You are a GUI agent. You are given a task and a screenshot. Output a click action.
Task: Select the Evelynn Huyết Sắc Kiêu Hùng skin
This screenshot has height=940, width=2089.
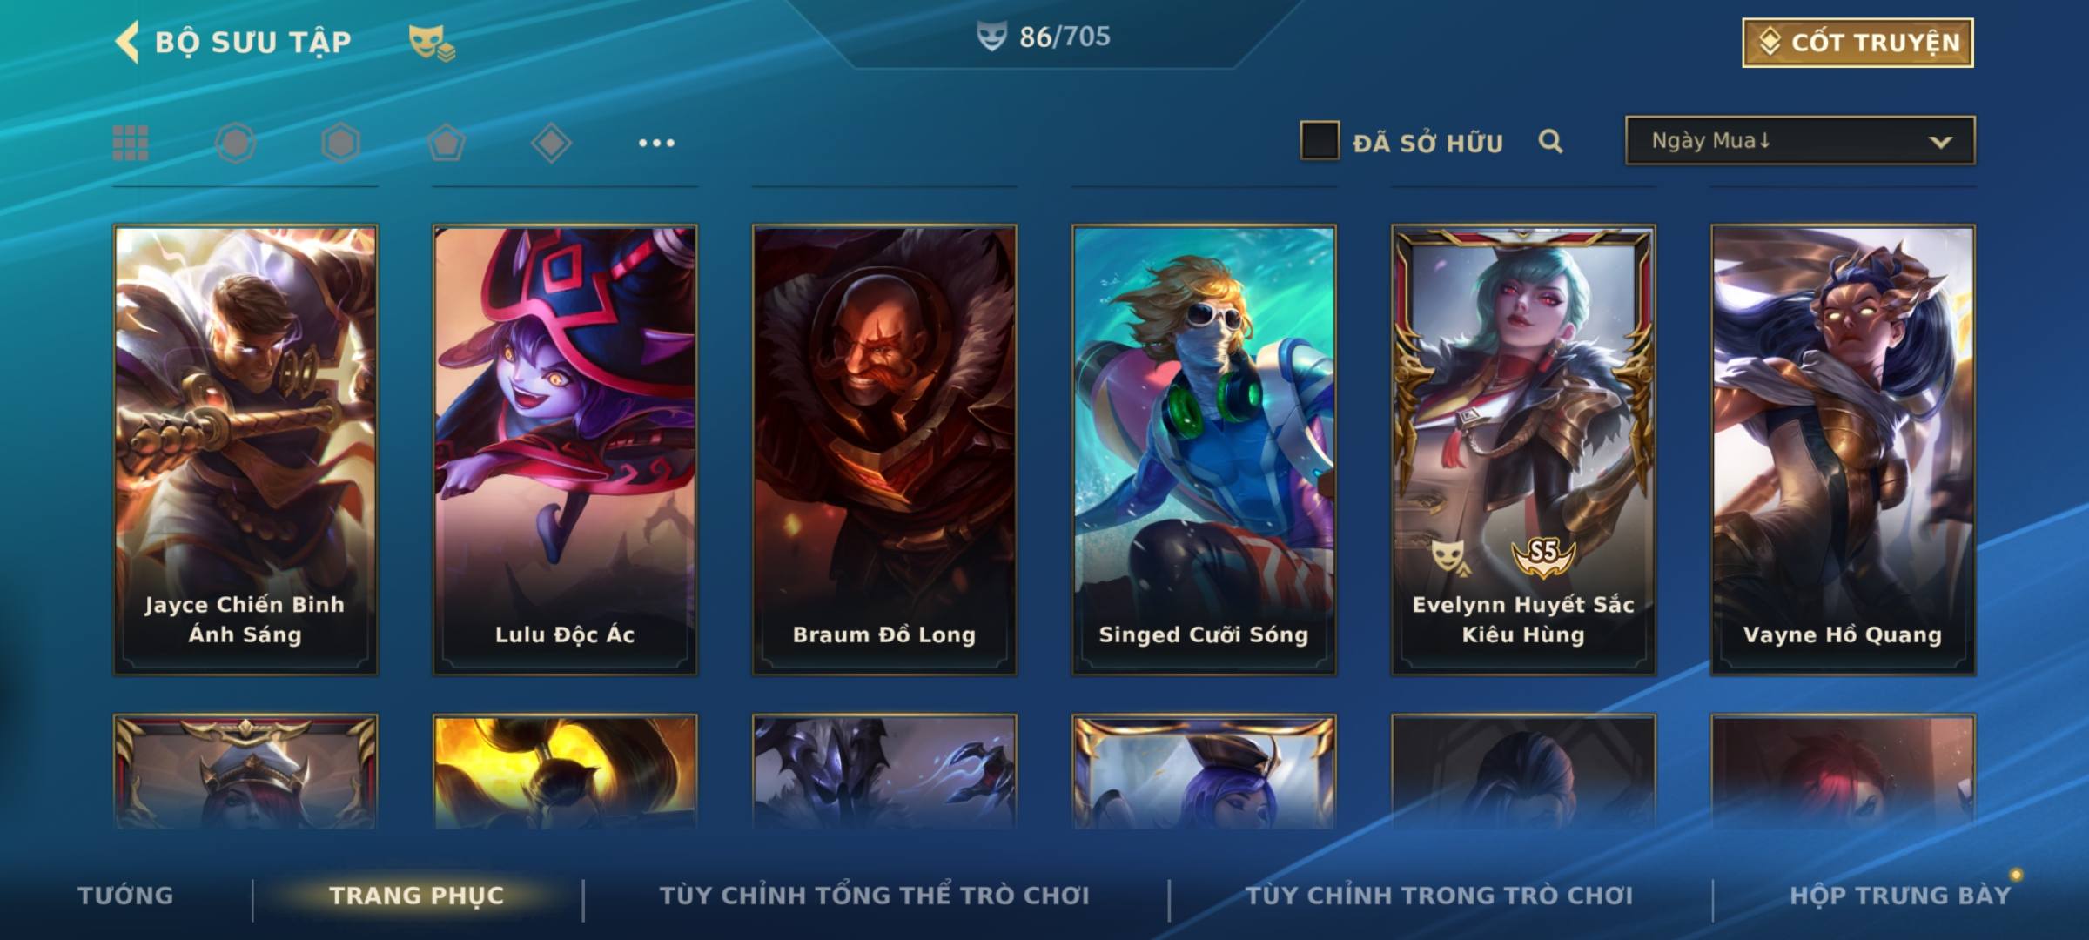pyautogui.click(x=1523, y=450)
